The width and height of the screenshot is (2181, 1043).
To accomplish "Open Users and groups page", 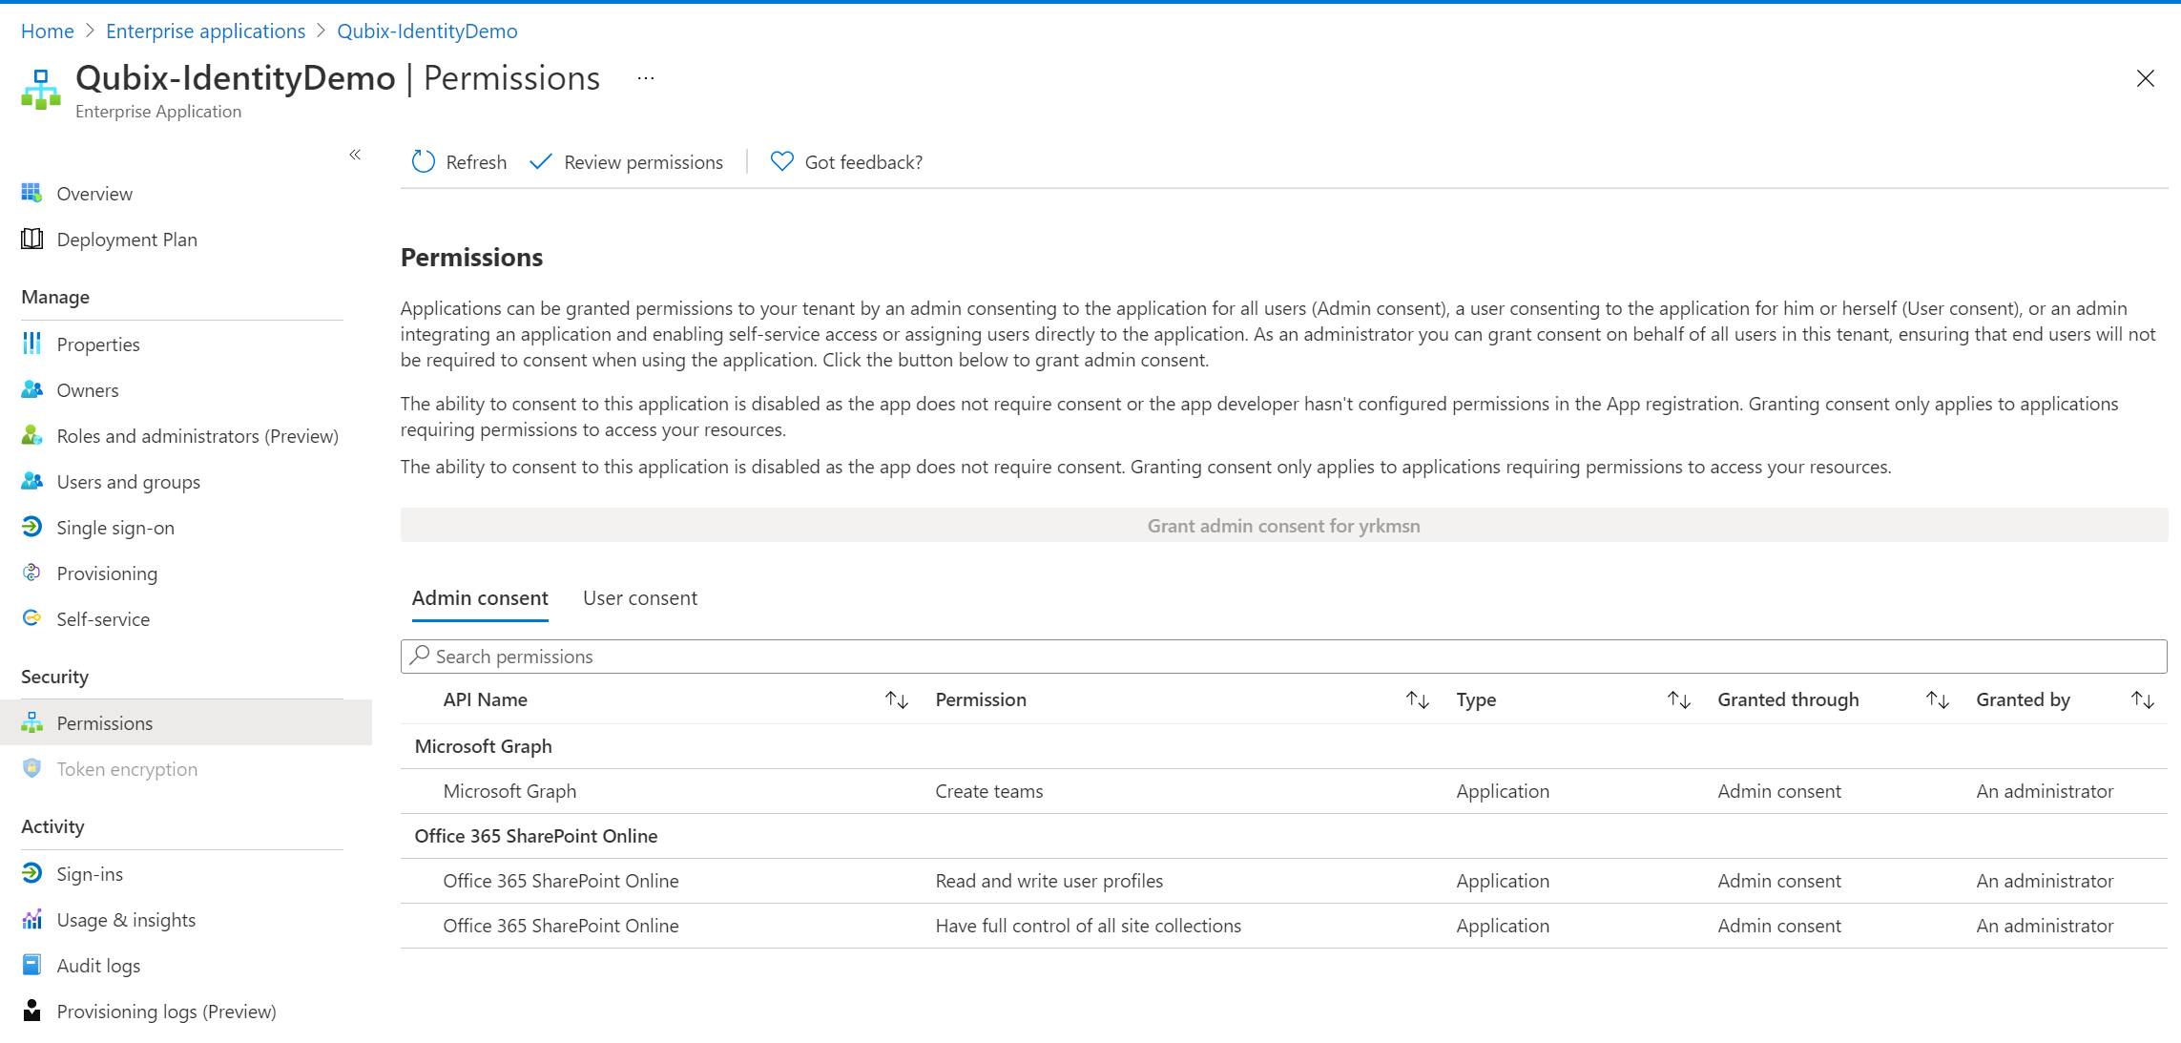I will coord(128,482).
